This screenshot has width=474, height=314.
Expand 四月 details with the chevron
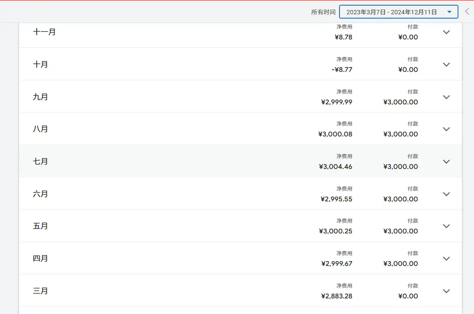coord(446,259)
